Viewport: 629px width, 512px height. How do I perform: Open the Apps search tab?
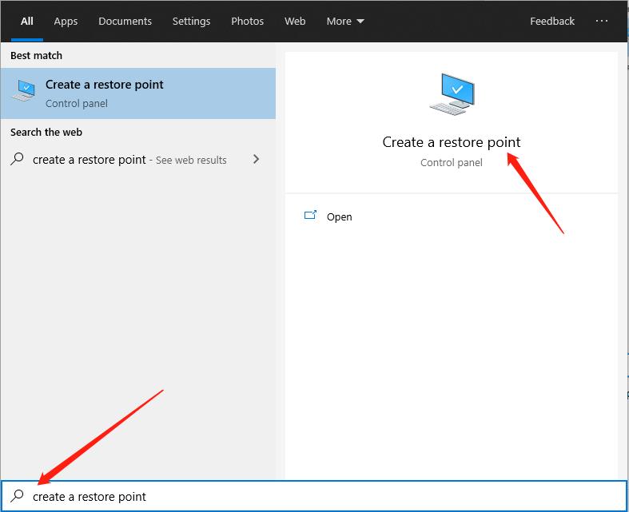(66, 22)
